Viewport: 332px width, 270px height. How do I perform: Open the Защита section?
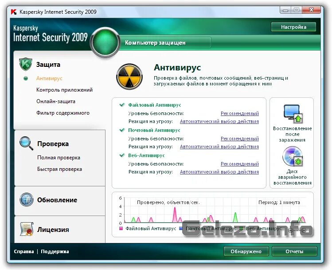point(48,65)
